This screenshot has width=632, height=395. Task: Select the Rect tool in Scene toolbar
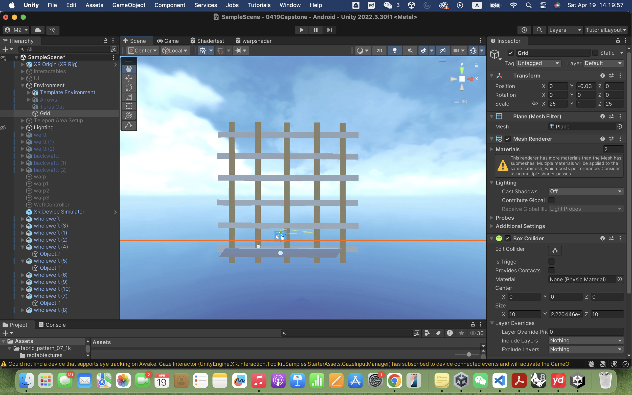tap(128, 106)
